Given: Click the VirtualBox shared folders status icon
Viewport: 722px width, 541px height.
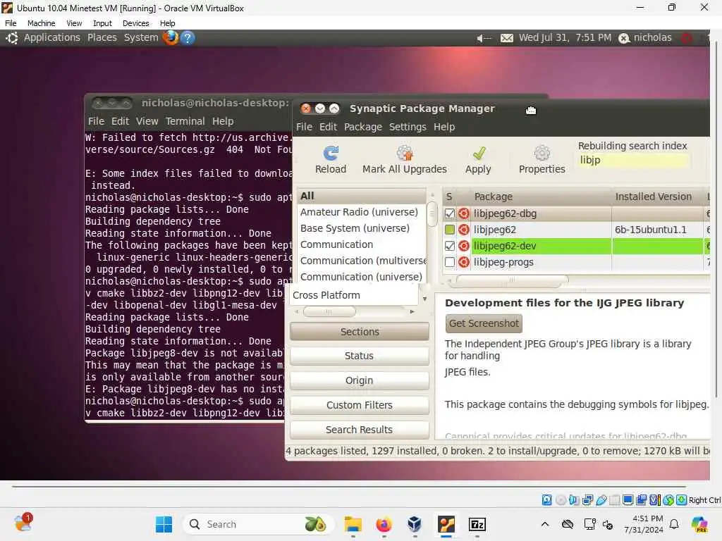Looking at the screenshot, I should point(615,500).
